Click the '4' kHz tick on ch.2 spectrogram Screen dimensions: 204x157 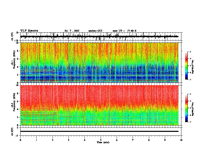point(18,109)
